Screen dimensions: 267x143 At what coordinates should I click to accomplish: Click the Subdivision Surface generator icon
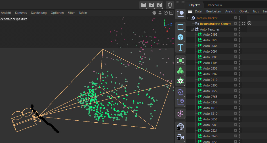point(180,60)
